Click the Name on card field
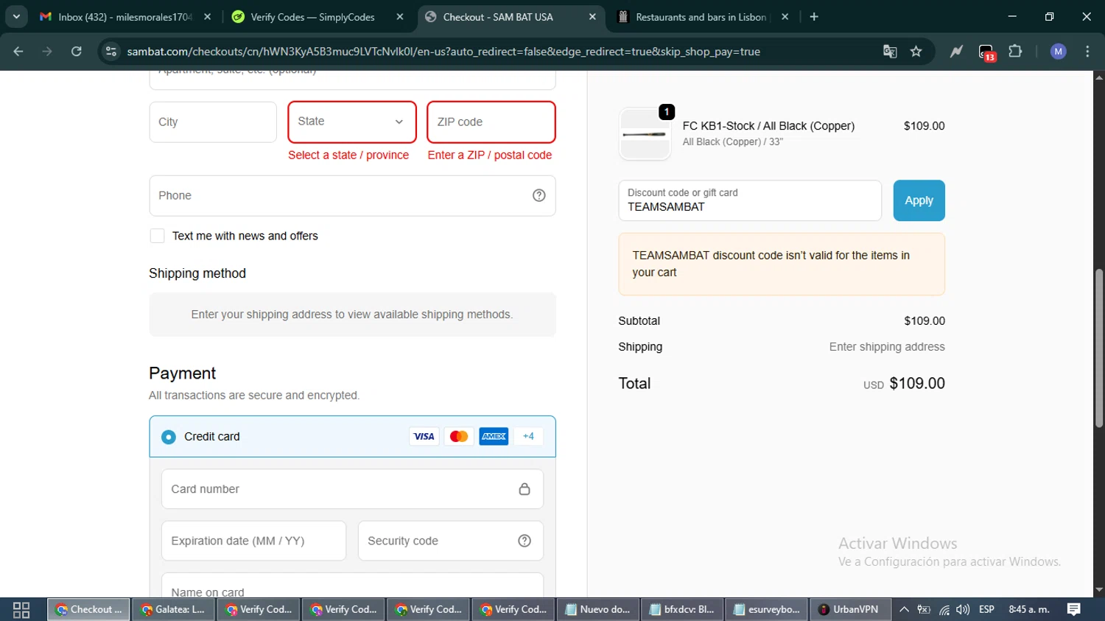 tap(352, 586)
